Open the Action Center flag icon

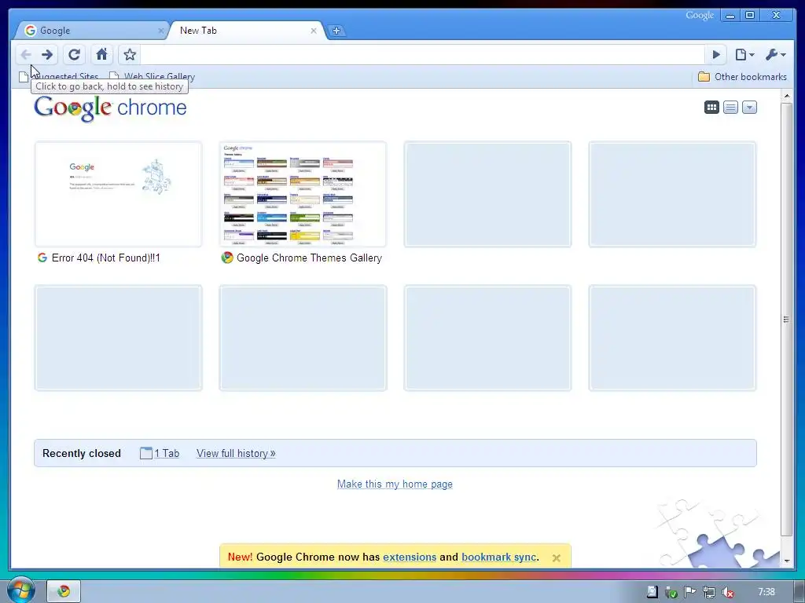[x=689, y=592]
